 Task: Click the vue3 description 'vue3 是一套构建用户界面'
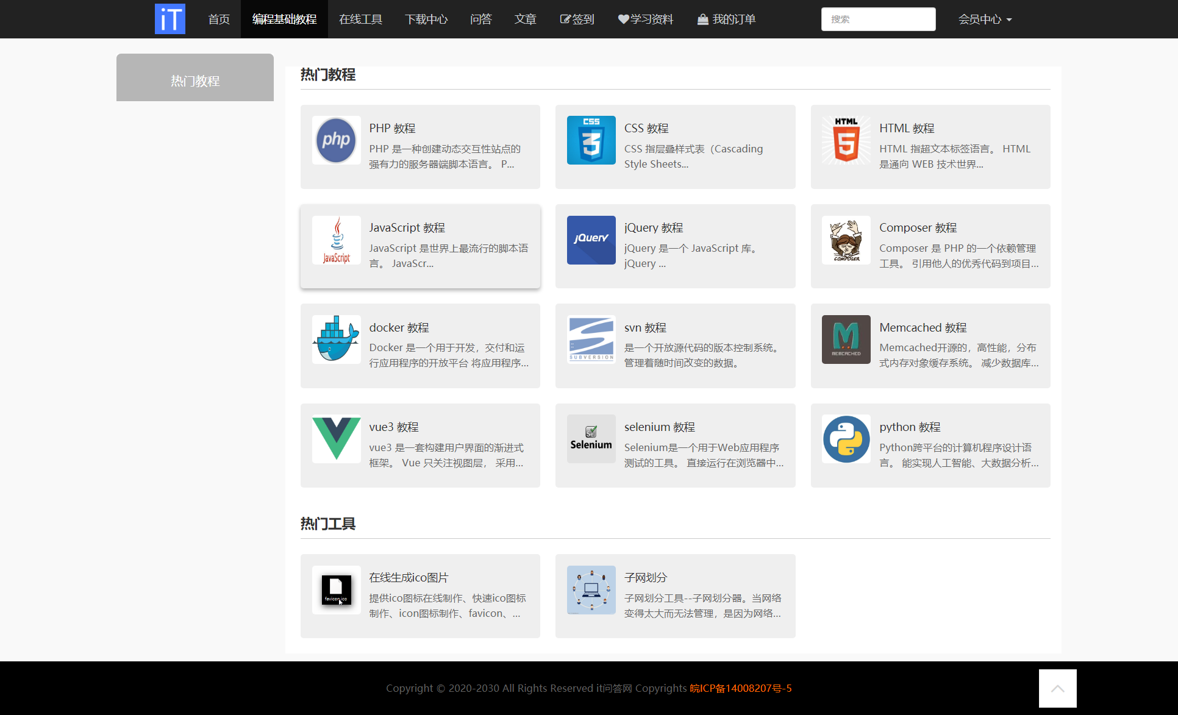[446, 455]
